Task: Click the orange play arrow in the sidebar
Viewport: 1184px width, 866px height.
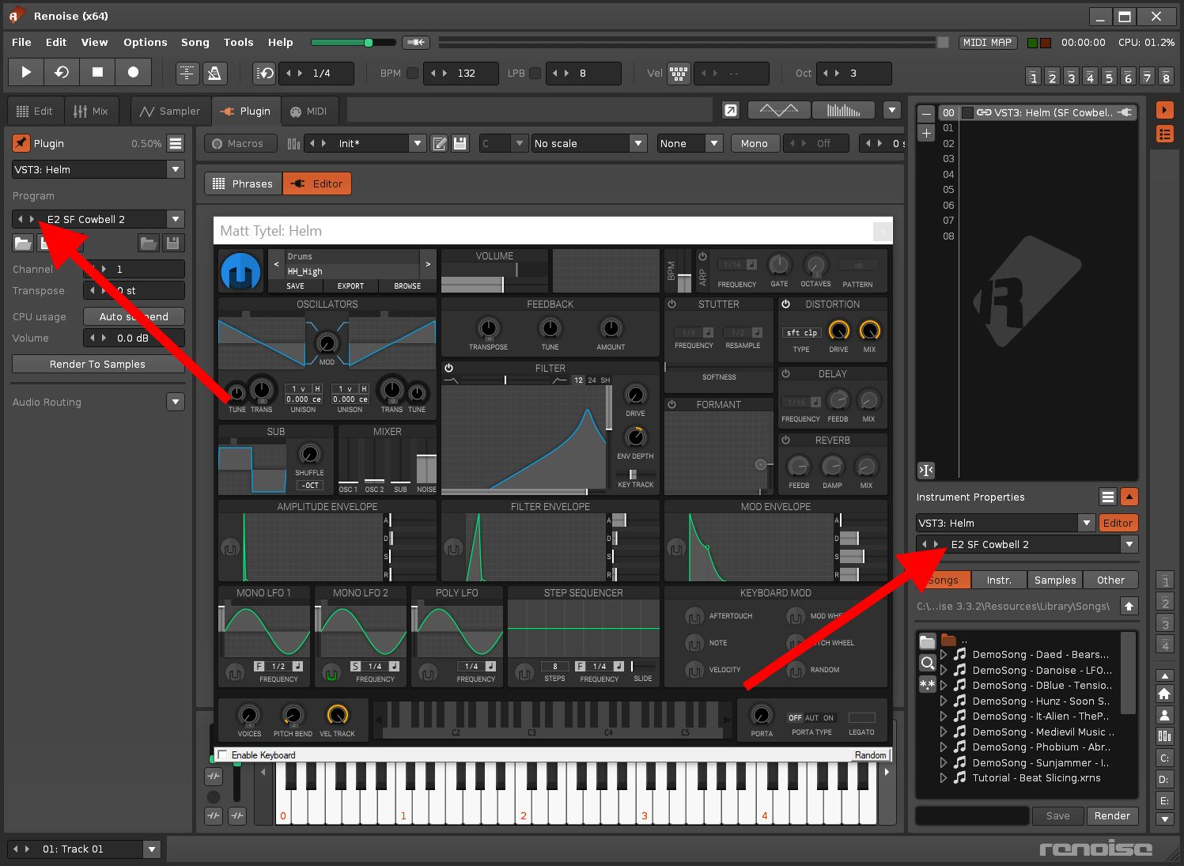Action: click(x=1164, y=110)
